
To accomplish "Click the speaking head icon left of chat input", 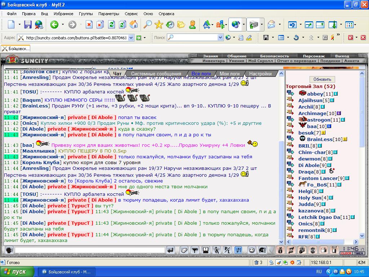I will [9, 250].
